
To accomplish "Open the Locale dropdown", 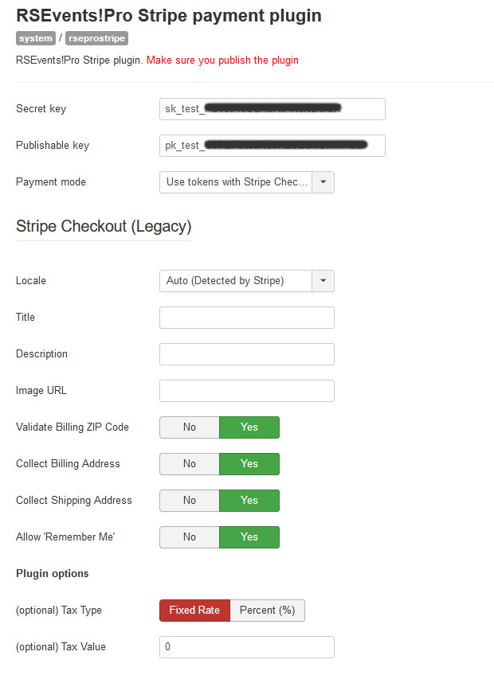I will click(x=246, y=281).
